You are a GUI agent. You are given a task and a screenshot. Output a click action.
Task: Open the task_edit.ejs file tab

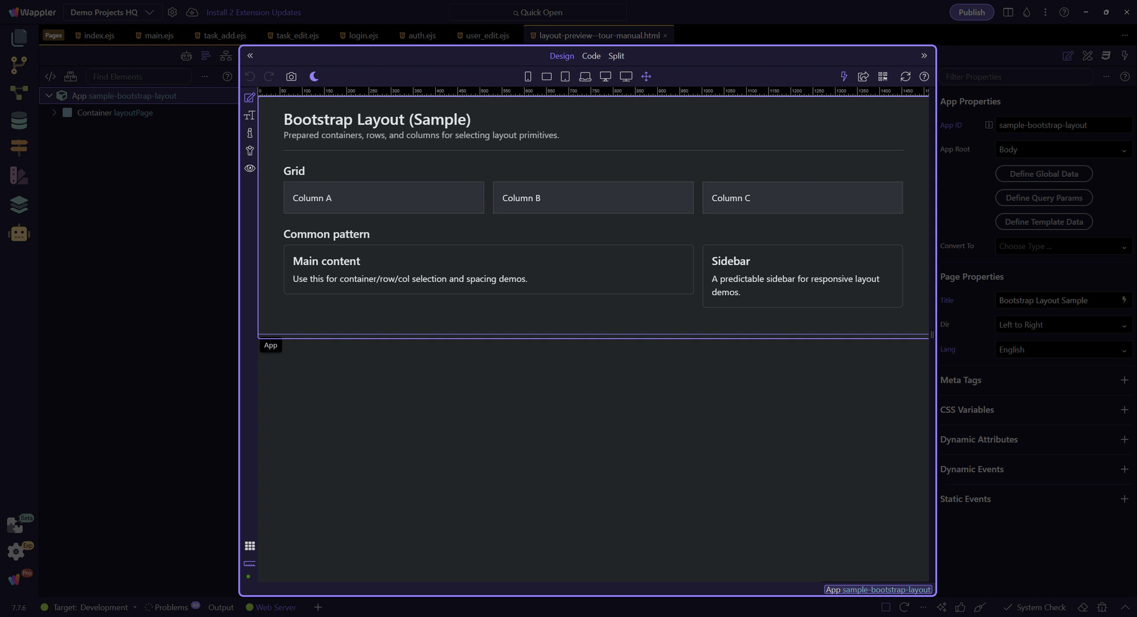coord(297,35)
